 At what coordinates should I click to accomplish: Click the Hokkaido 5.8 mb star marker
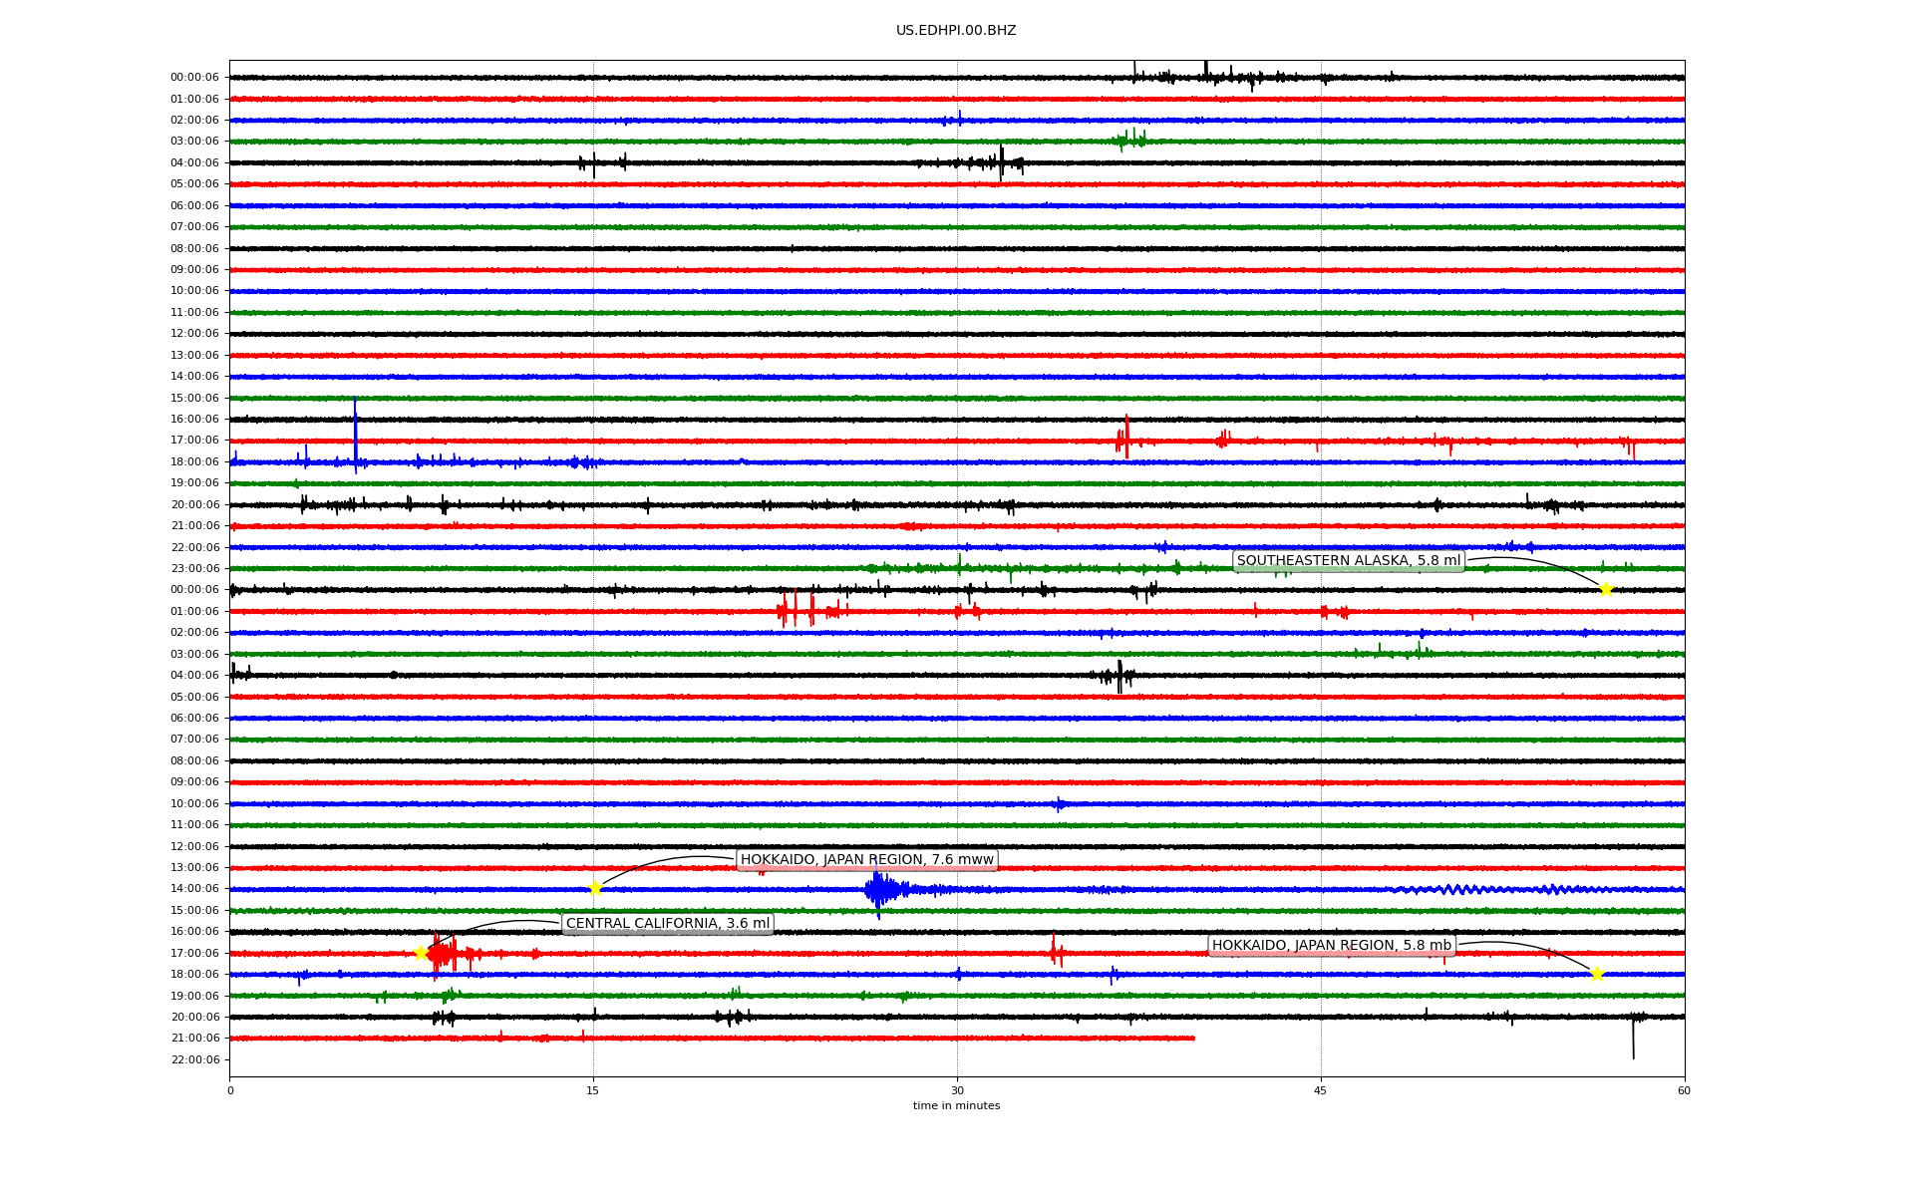(x=1597, y=974)
